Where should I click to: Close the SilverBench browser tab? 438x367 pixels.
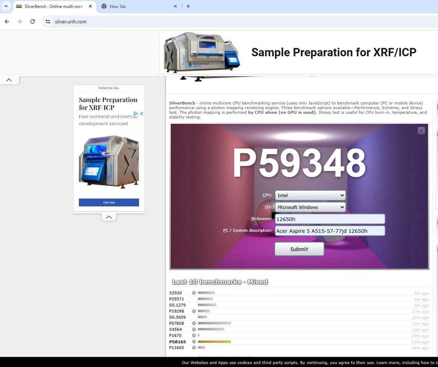90,6
